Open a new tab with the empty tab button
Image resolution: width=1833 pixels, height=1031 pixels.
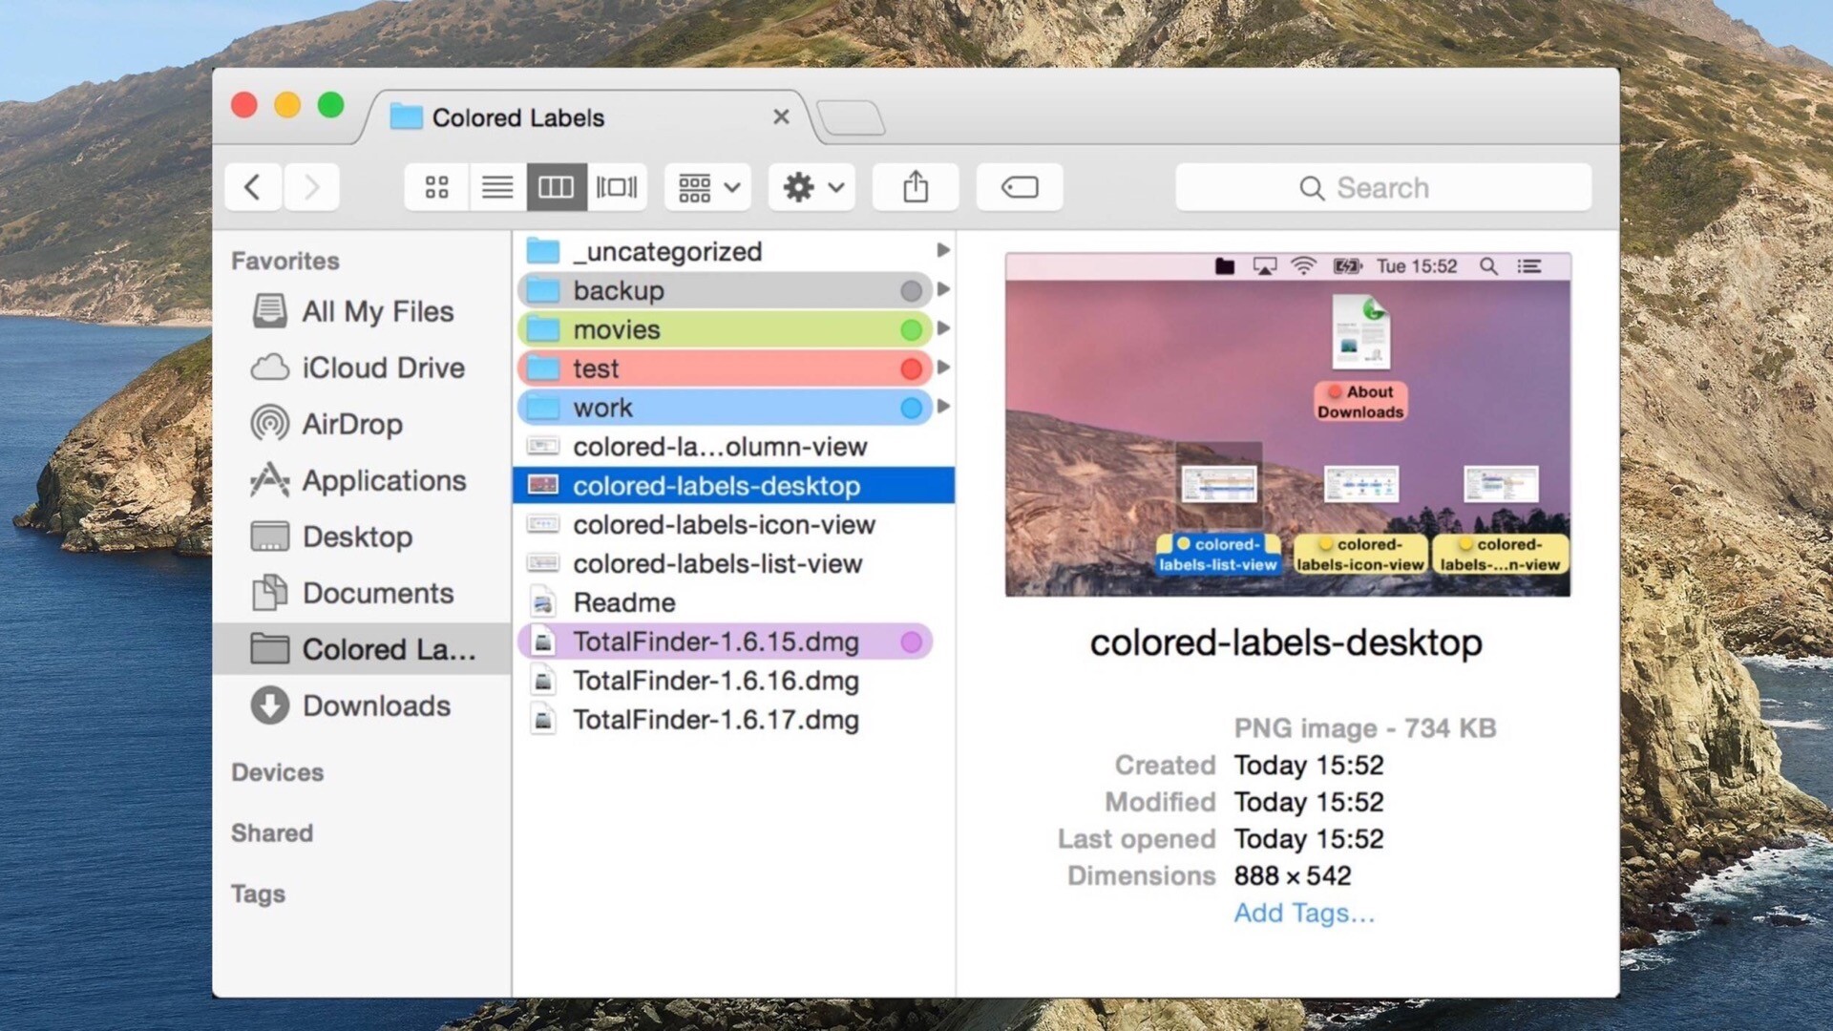click(852, 117)
